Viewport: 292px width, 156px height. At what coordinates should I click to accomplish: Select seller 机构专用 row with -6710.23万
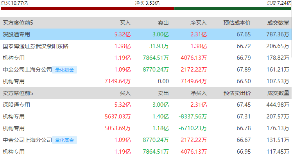146,128
